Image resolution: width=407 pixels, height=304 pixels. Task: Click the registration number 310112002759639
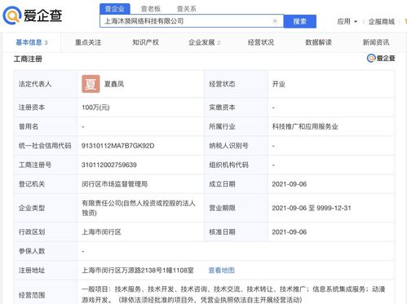pyautogui.click(x=109, y=165)
